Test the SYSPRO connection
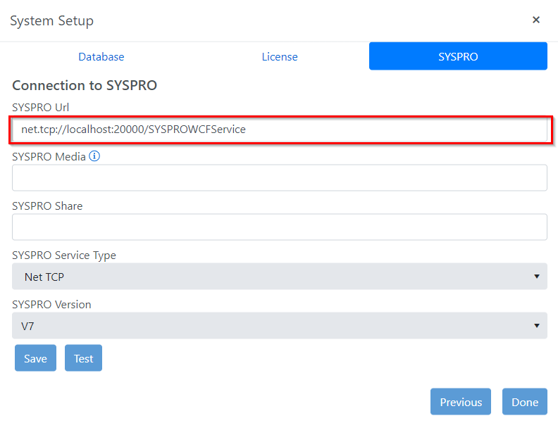The image size is (558, 423). pos(83,358)
